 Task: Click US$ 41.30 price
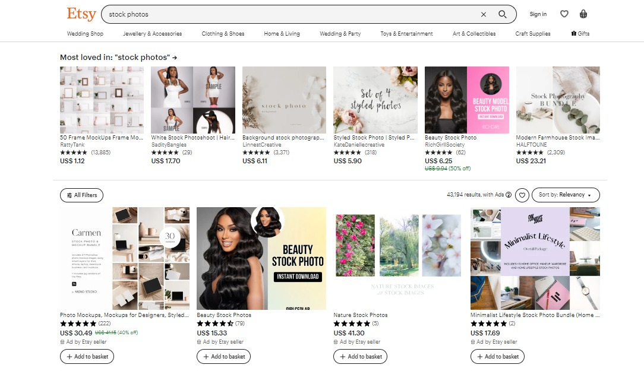(349, 333)
